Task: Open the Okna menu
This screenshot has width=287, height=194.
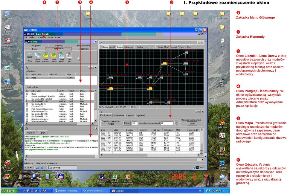Action: [x=50, y=38]
